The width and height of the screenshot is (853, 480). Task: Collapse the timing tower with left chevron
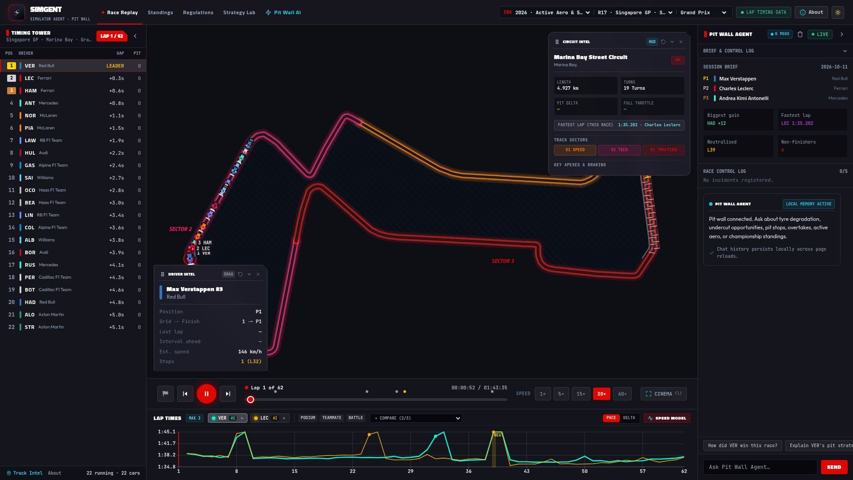coord(135,36)
